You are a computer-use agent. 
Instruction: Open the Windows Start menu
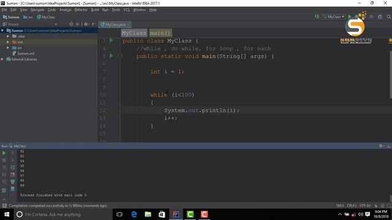point(7,215)
